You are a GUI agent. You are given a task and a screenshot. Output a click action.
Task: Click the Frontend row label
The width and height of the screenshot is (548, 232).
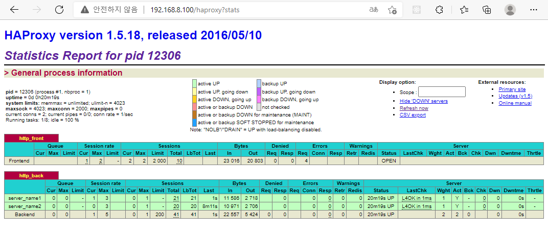(19, 161)
